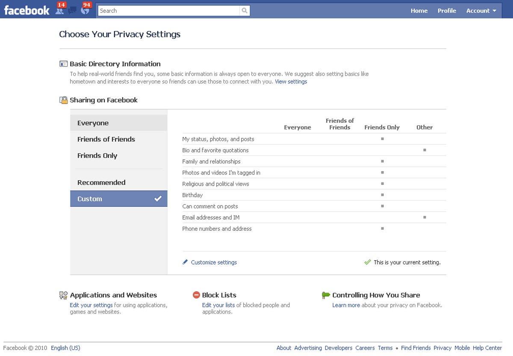
Task: Click the notifications globe icon
Action: [85, 10]
